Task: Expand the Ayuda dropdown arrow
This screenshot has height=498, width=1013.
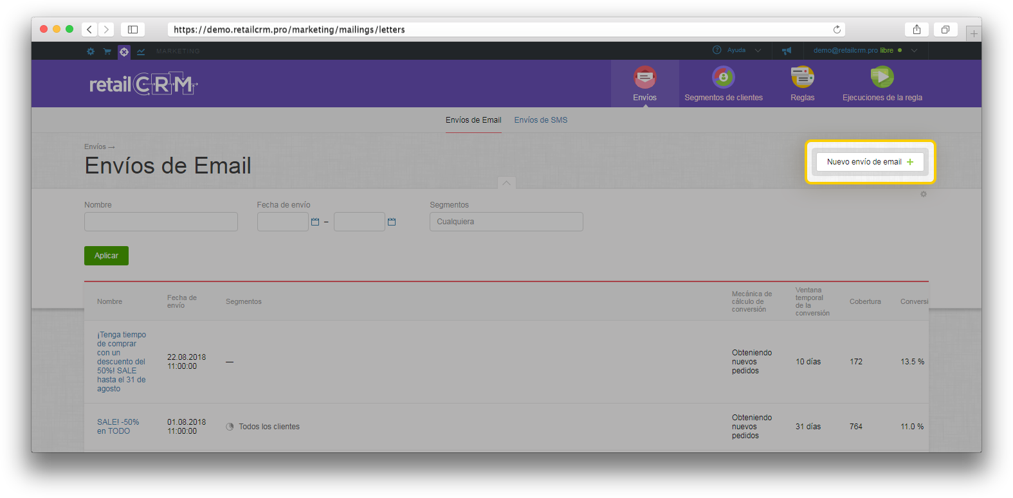Action: point(758,51)
